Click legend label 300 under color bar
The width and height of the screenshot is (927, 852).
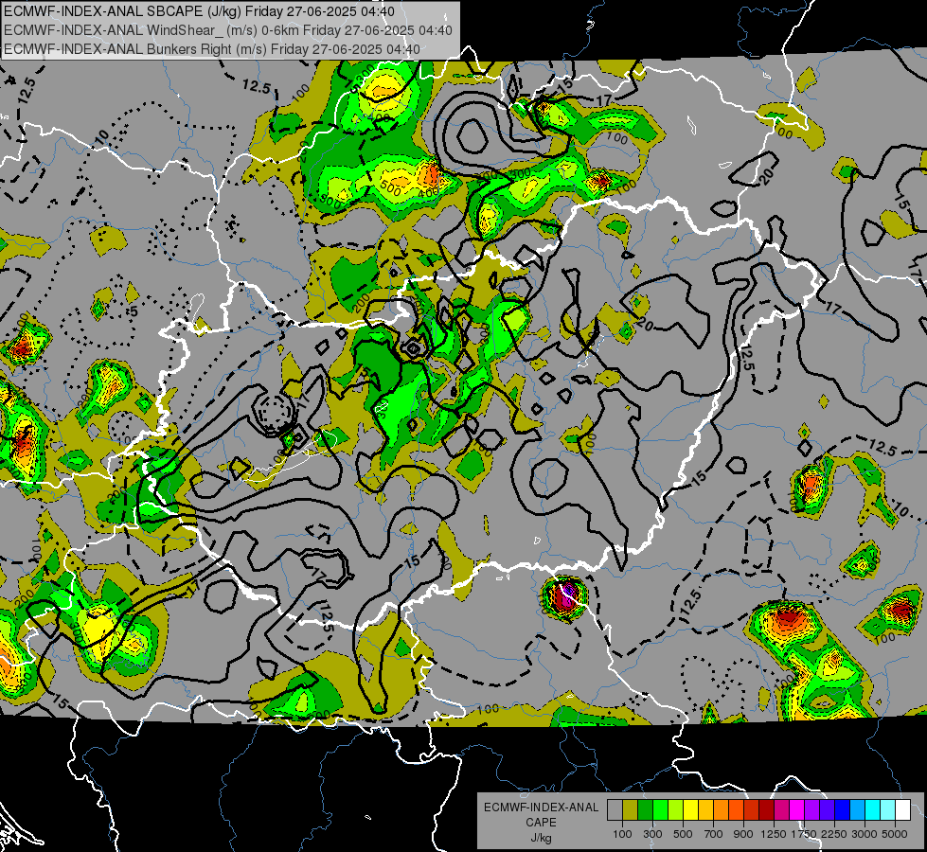tap(652, 834)
